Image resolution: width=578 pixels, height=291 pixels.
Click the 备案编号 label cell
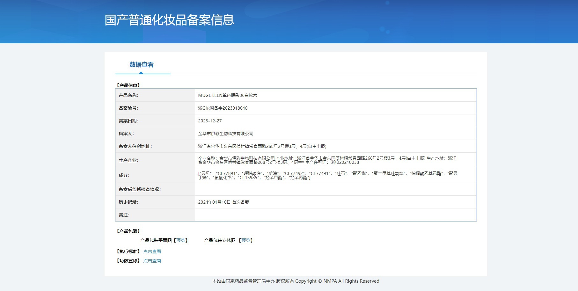(x=155, y=108)
